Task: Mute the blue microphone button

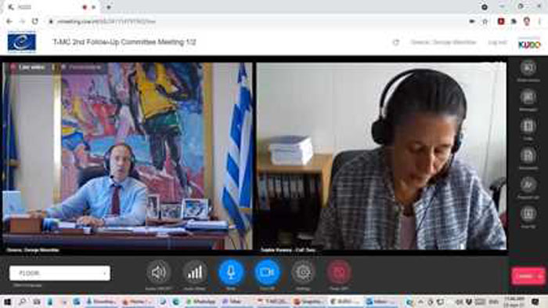Action: click(231, 272)
